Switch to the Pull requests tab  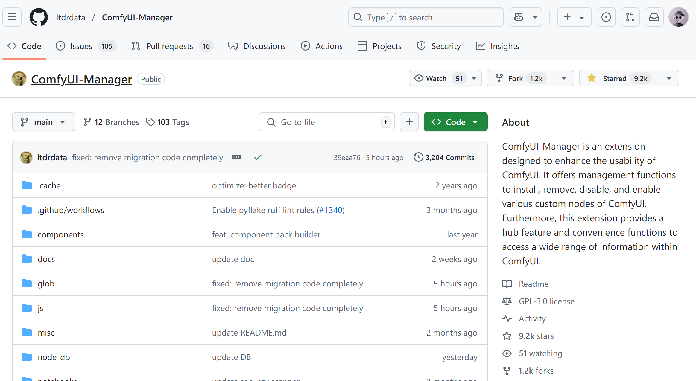(x=172, y=46)
